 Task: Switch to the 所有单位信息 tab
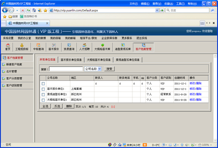point(47,60)
